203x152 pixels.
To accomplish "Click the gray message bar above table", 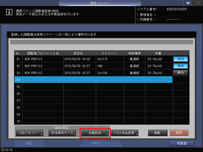I will tap(102, 42).
